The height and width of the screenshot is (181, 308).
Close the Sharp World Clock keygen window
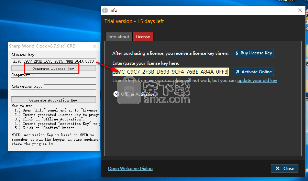pyautogui.click(x=95, y=46)
